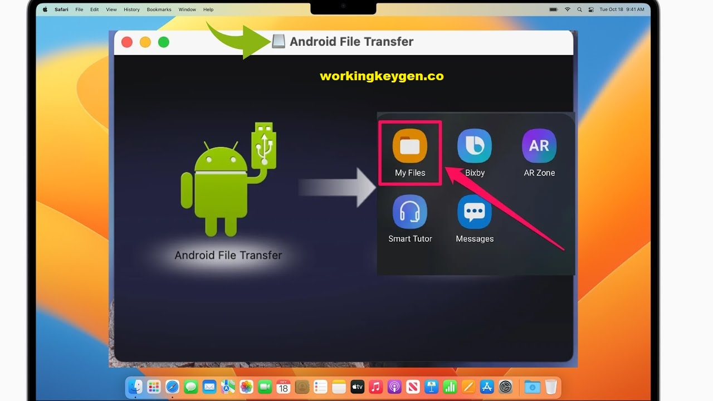Image resolution: width=713 pixels, height=401 pixels.
Task: Open the AR Zone app
Action: point(539,146)
